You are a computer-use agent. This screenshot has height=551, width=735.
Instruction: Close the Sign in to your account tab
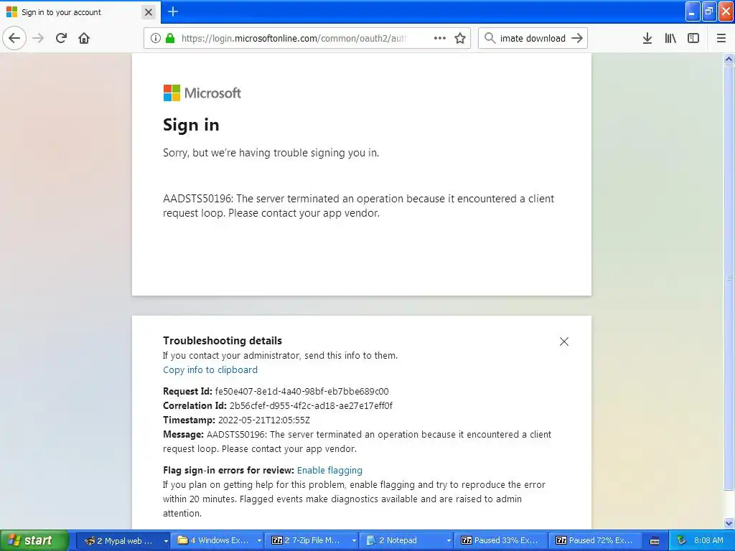coord(149,12)
